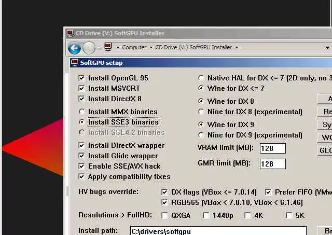Click the SoftGPU setup title bar icon
This screenshot has width=332, height=235.
74,63
